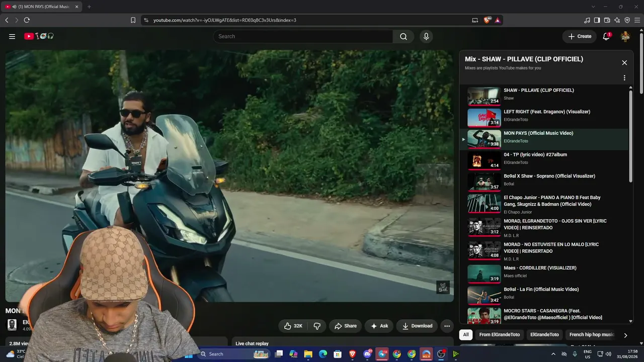Play SHAW - PILLAVE thumbnail in the Mix
644x362 pixels.
[x=484, y=97]
